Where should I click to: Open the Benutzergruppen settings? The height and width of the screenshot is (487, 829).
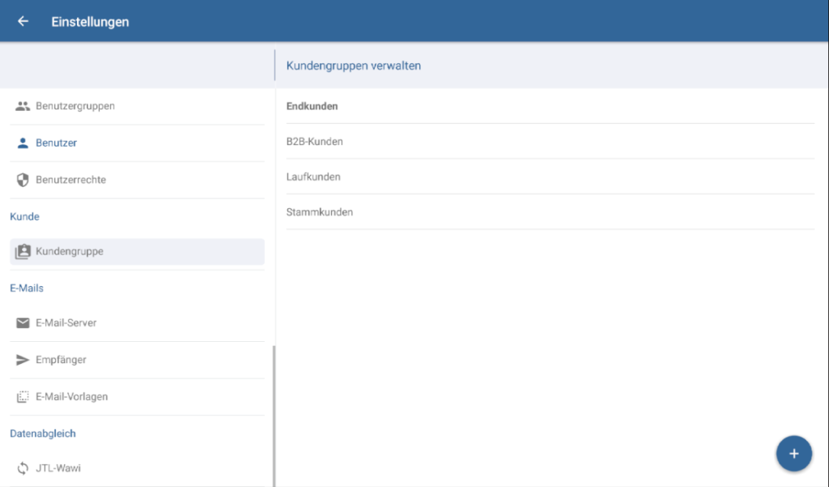click(75, 106)
